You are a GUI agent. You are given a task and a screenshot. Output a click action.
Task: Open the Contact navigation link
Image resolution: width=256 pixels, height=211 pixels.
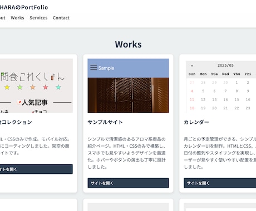point(61,18)
